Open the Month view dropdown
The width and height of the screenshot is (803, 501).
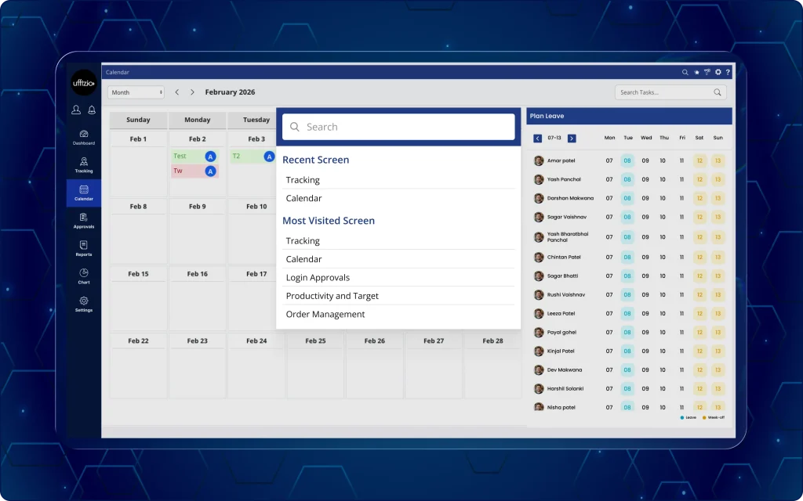coord(136,92)
